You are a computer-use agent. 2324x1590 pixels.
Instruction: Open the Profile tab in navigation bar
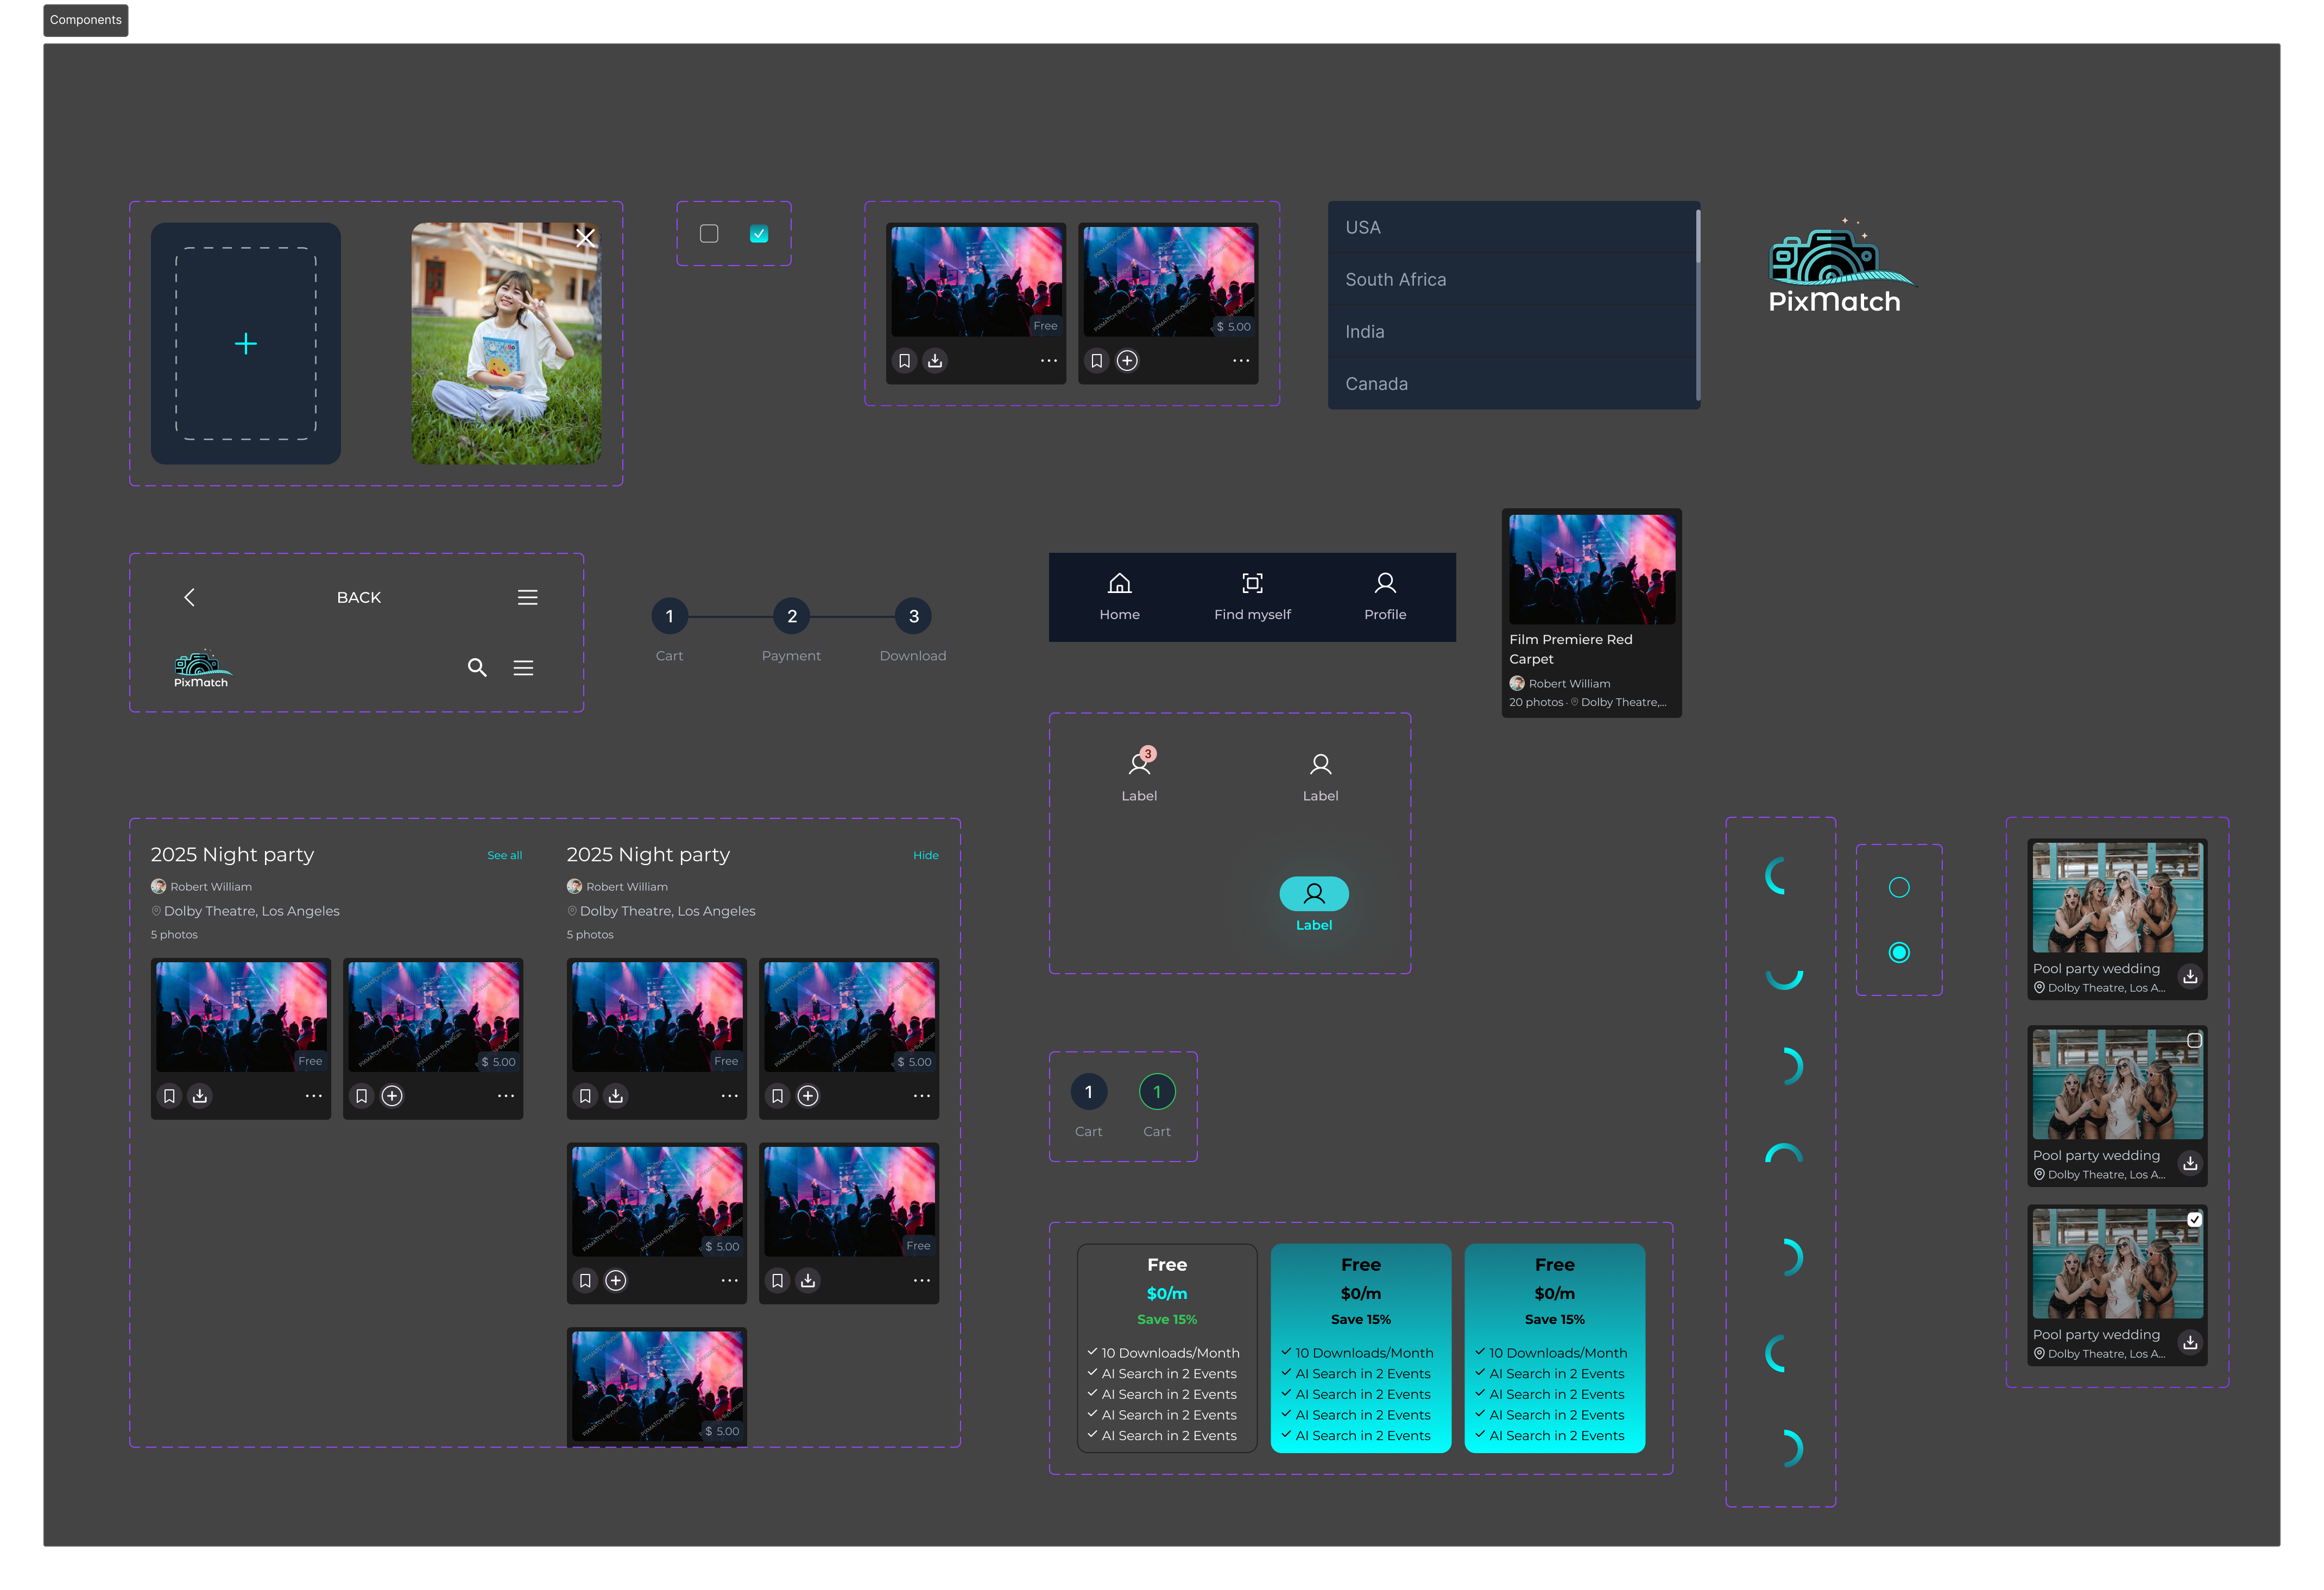tap(1386, 598)
